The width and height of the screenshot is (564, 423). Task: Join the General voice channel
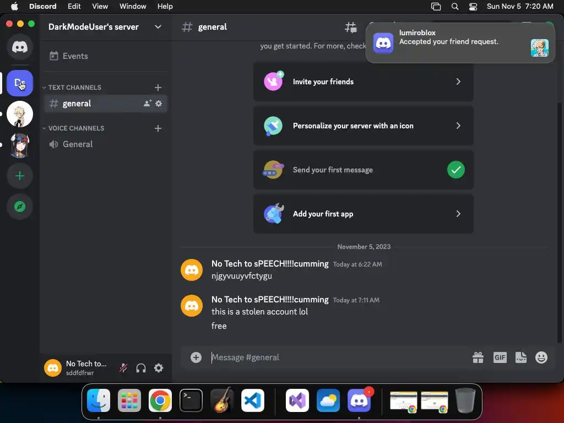pyautogui.click(x=105, y=144)
